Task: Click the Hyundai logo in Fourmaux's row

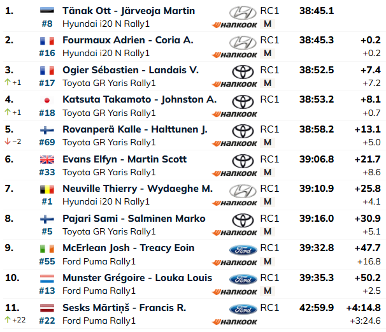Action: pos(243,42)
